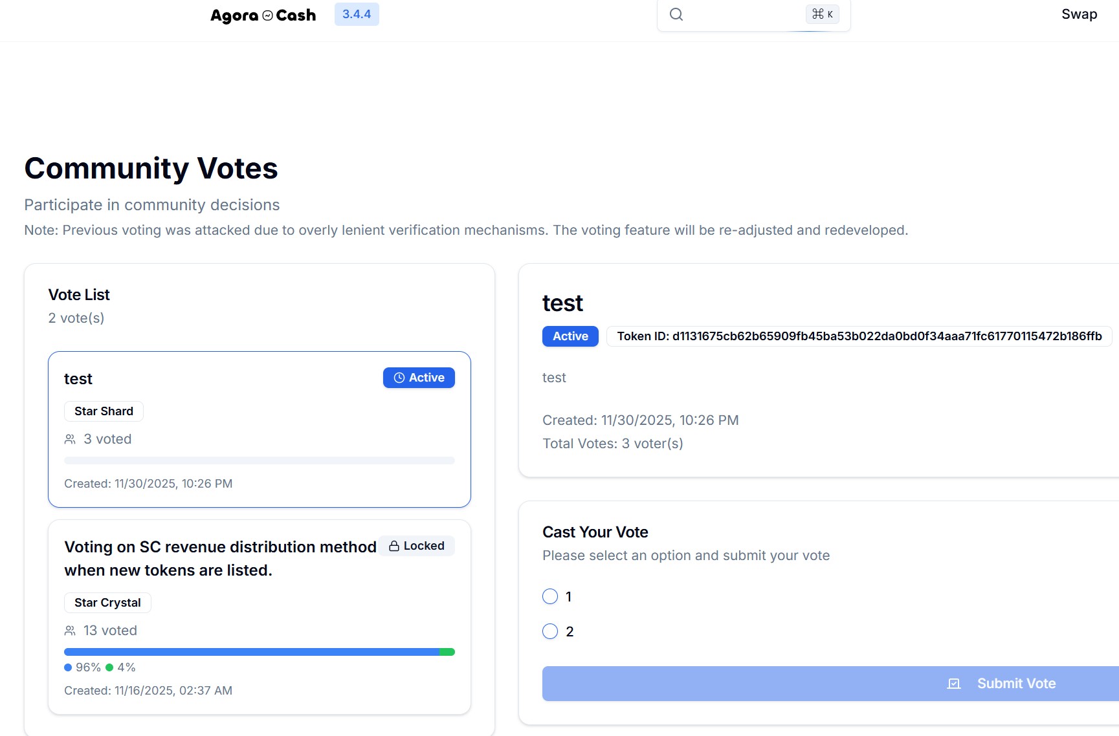Select vote option 1
1119x736 pixels.
click(550, 596)
